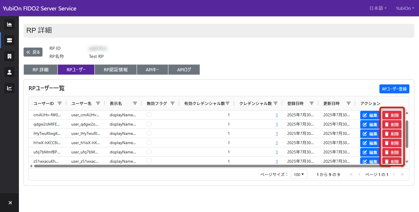The image size is (419, 212).
Task: Click the YubiOn FIDO2 Server Service title
Action: point(40,8)
